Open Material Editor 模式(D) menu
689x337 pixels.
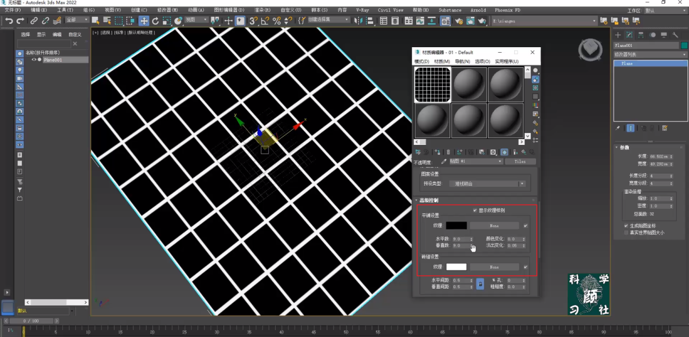point(422,61)
